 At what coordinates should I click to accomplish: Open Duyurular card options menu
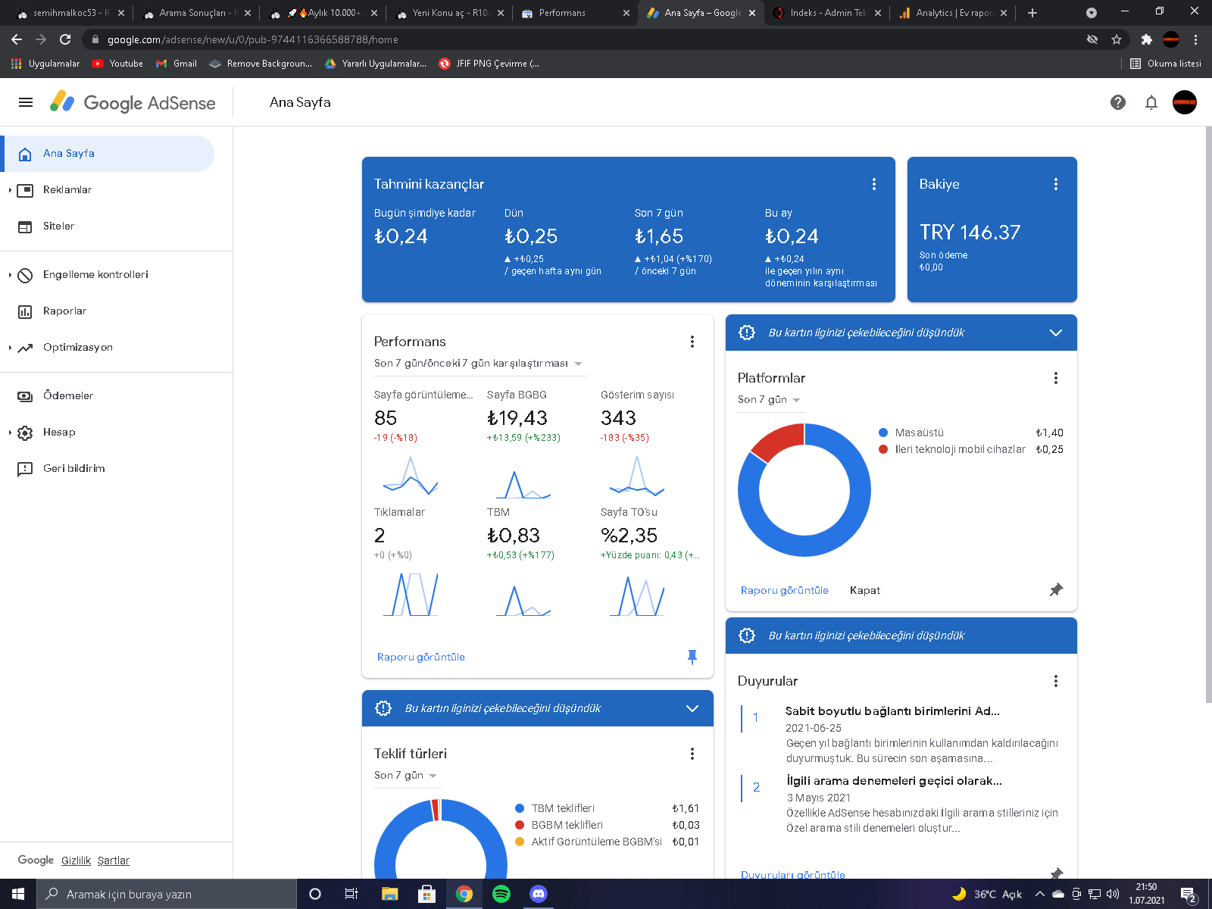[x=1056, y=681]
